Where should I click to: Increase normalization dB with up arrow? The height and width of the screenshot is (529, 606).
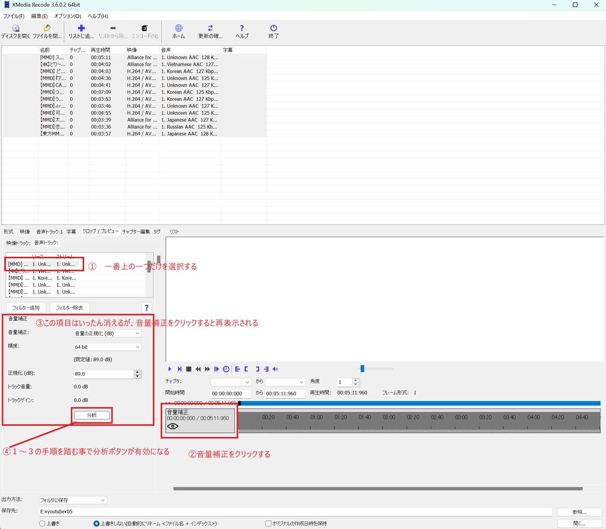138,372
